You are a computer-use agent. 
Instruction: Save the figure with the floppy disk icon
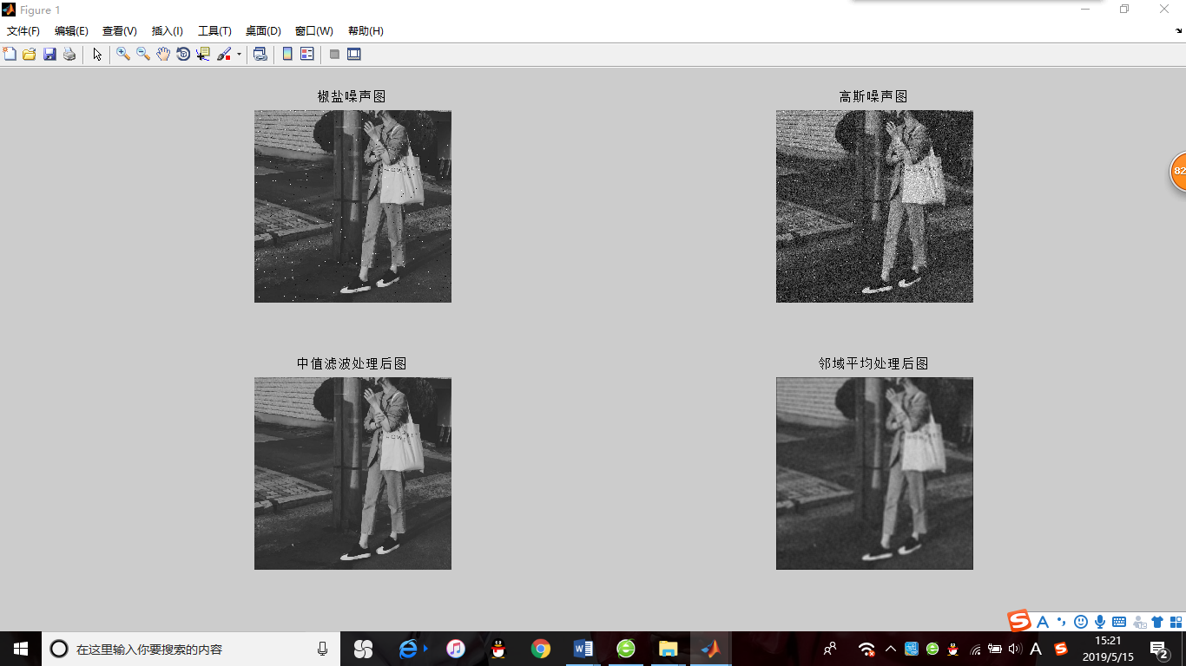tap(49, 54)
